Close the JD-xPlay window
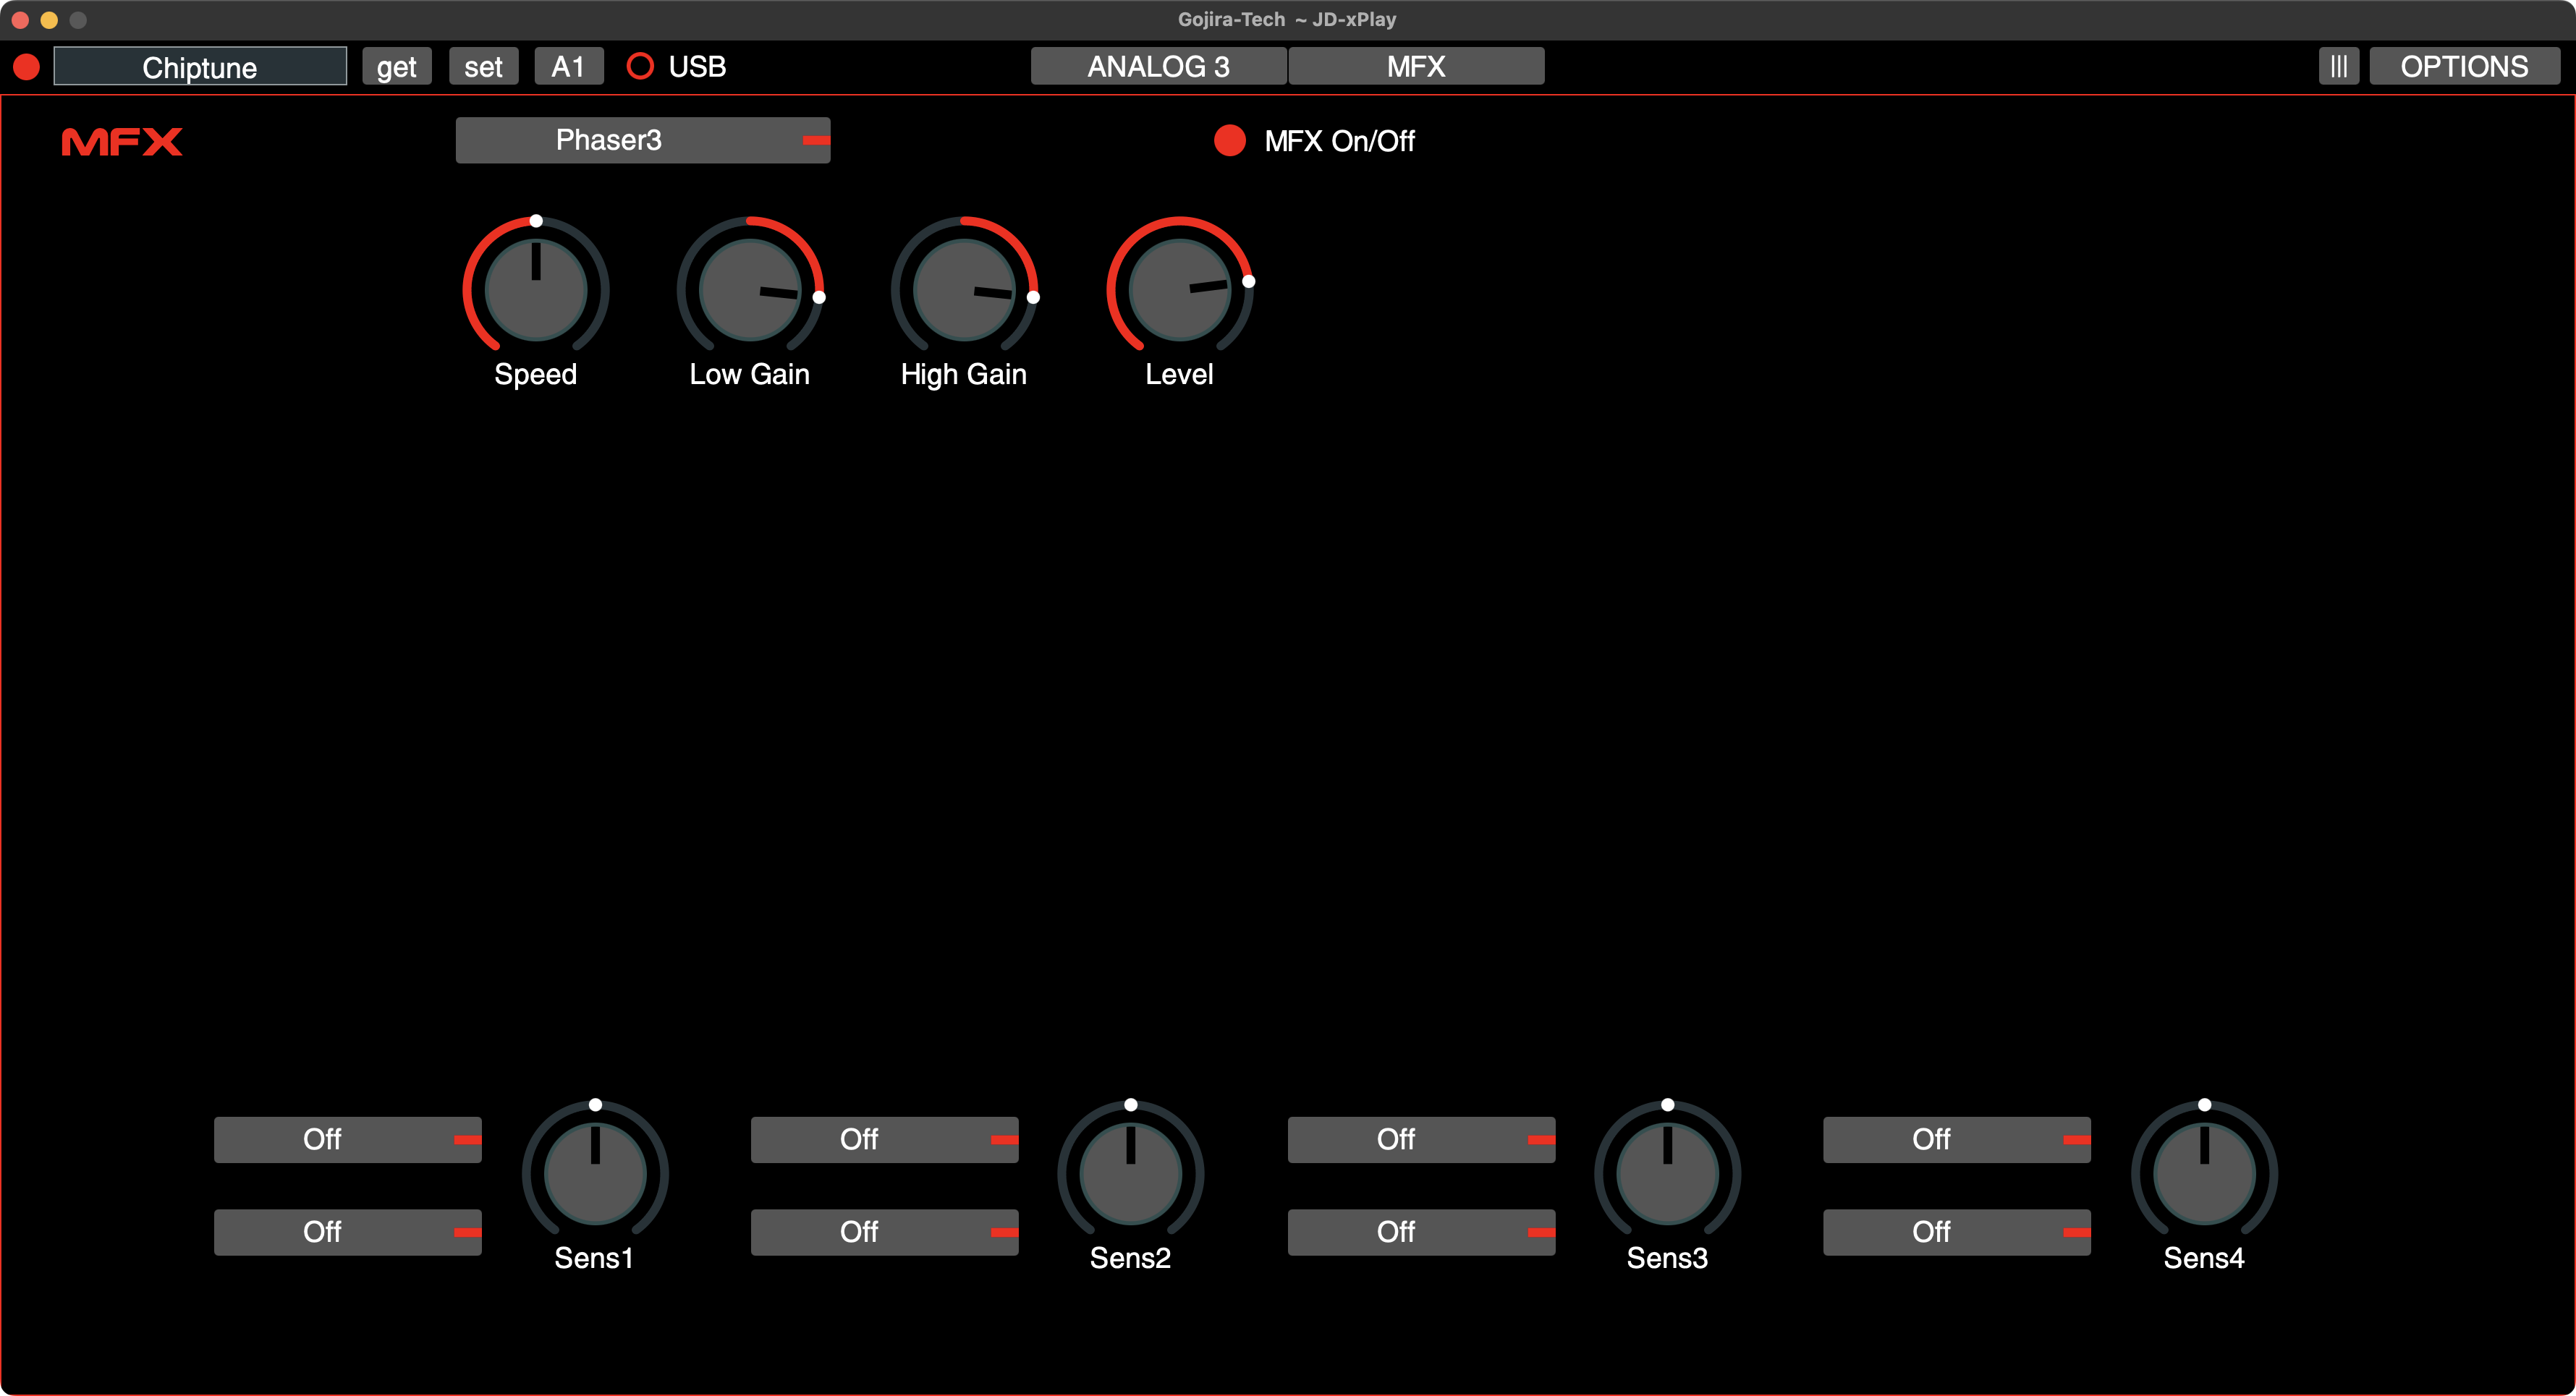The height and width of the screenshot is (1396, 2576). coord(20,20)
